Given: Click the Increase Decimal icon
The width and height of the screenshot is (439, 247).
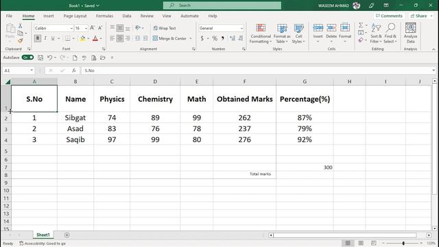Looking at the screenshot, I should pos(232,38).
